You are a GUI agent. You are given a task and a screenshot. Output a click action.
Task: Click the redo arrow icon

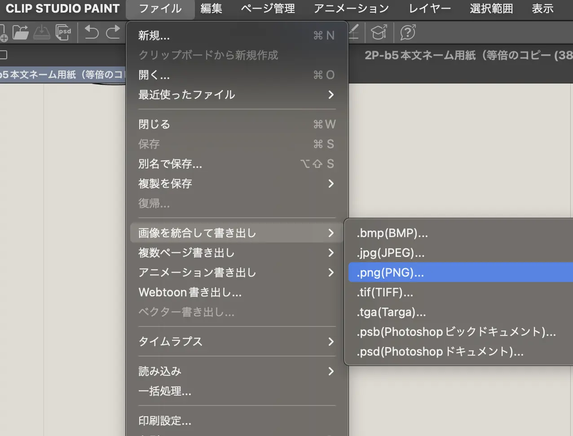click(x=113, y=32)
